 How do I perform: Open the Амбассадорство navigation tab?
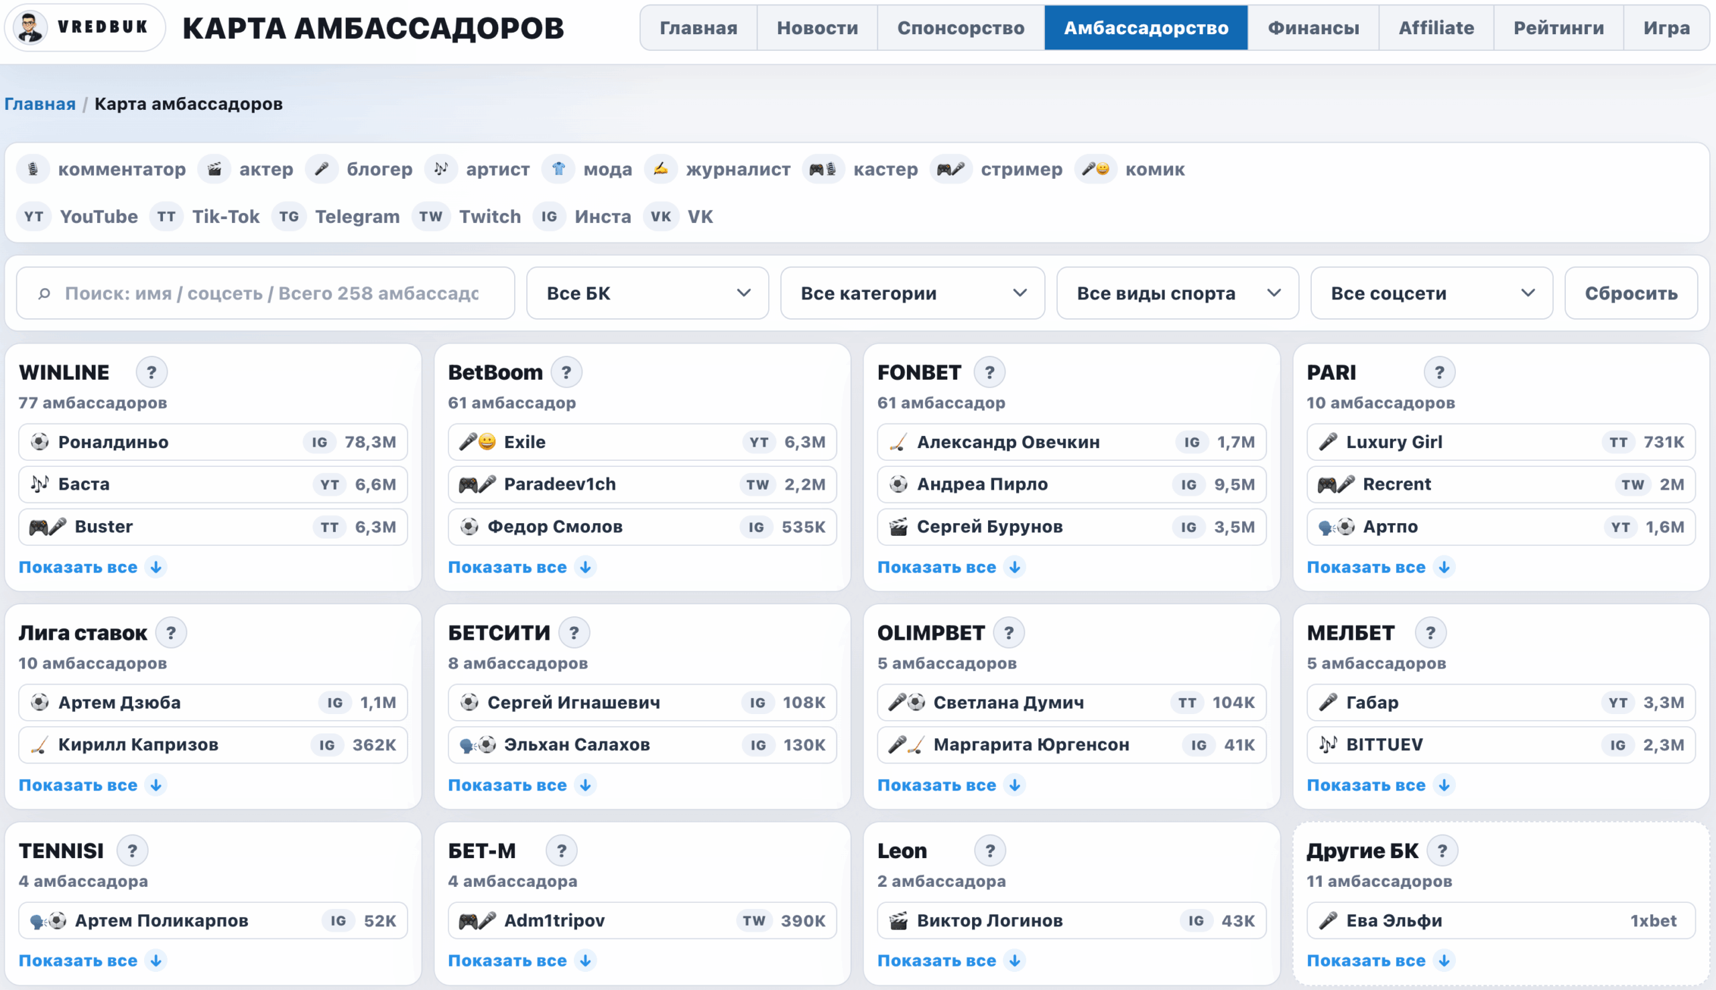click(1146, 28)
